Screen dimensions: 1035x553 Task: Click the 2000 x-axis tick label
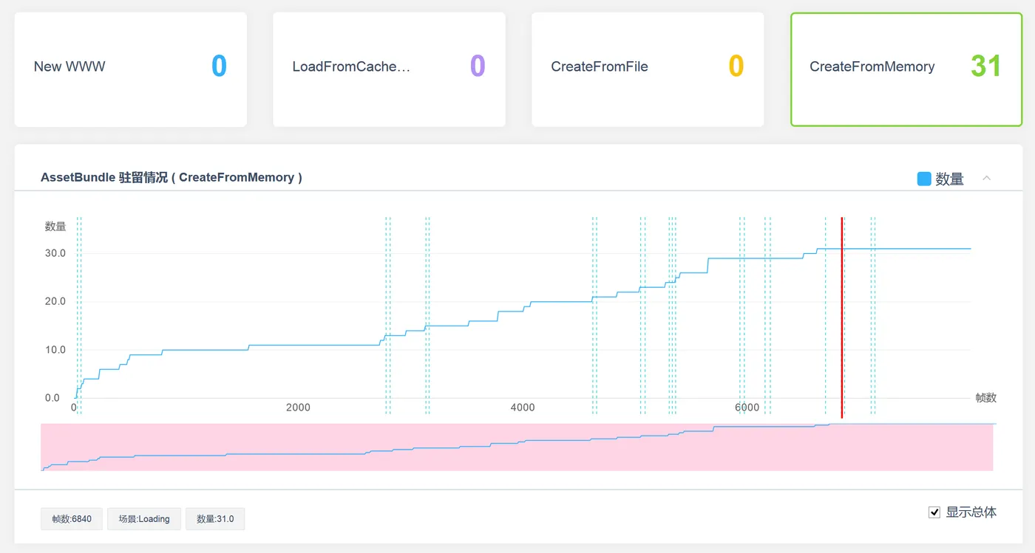[298, 408]
